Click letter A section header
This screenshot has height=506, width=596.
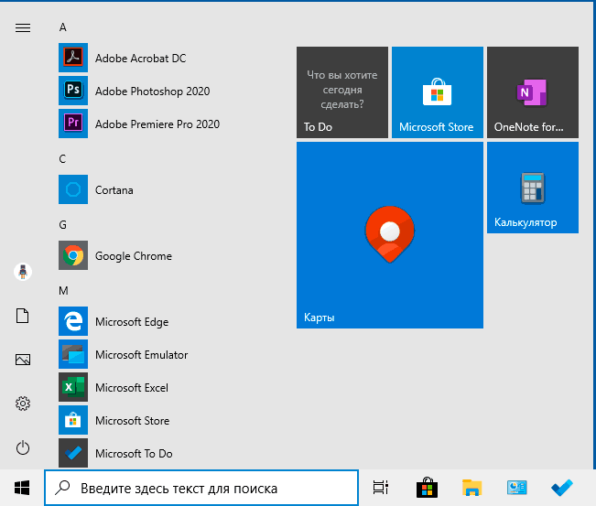(63, 27)
